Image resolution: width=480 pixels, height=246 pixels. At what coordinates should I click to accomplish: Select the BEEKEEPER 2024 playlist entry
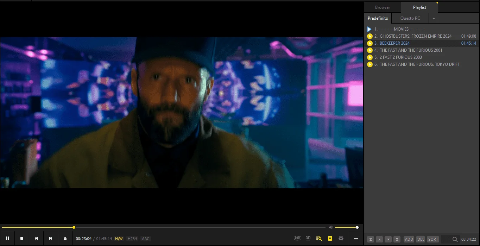pos(422,43)
